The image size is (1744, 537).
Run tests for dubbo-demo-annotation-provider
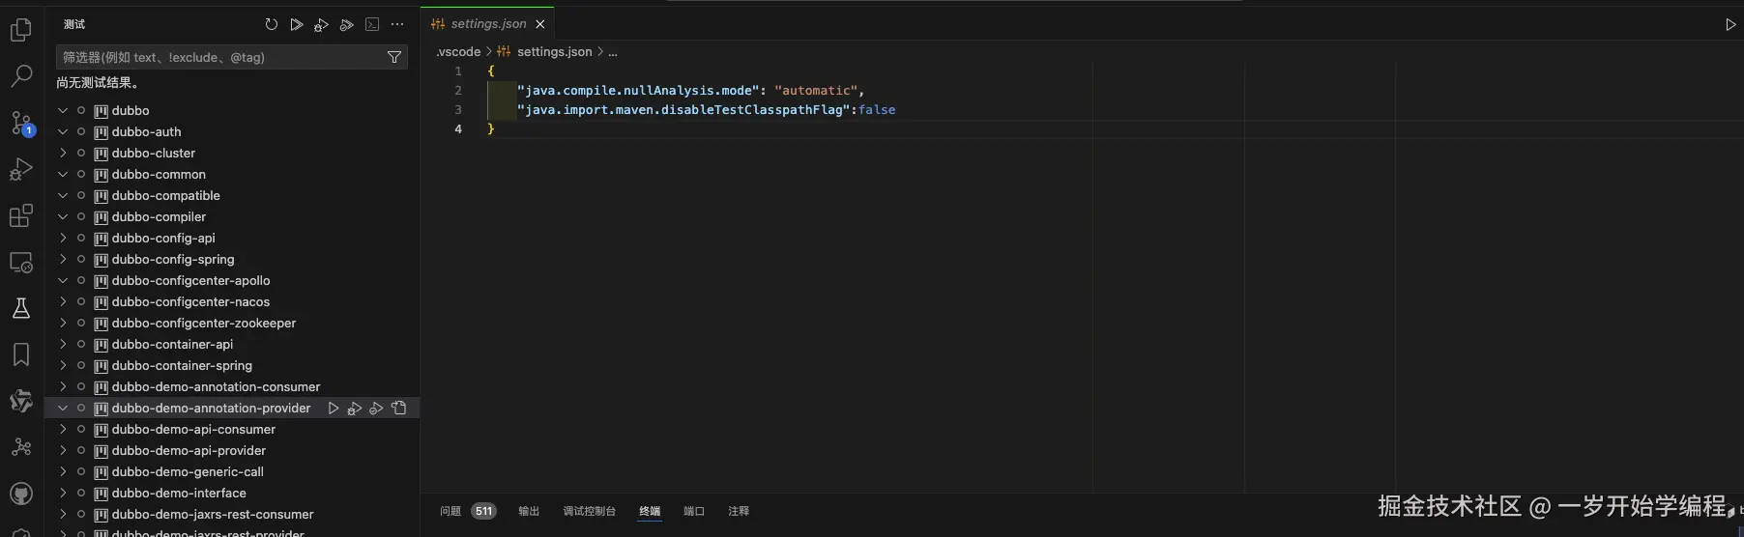334,409
